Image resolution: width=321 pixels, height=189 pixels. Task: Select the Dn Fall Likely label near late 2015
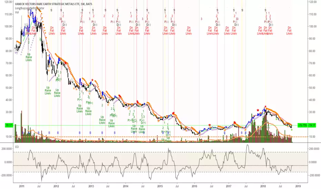(188, 31)
